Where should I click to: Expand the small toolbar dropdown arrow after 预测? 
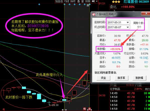[96, 1]
